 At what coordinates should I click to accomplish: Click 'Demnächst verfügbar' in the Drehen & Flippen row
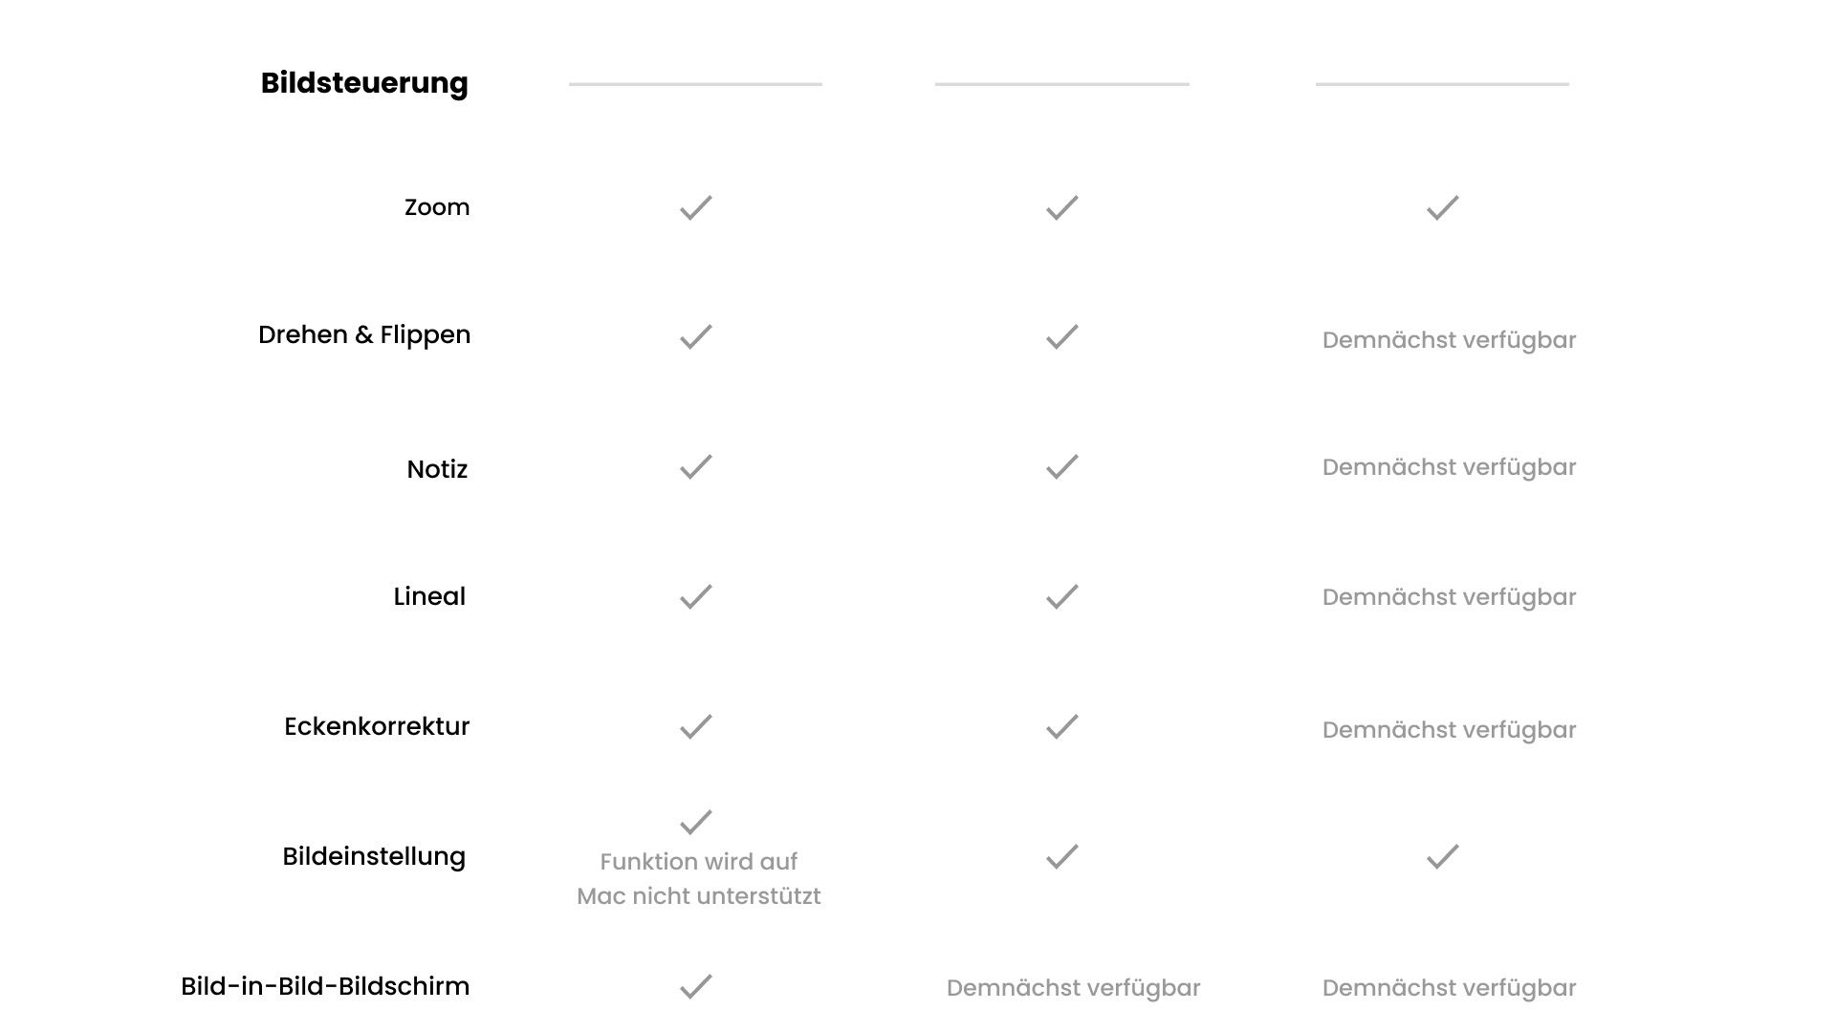point(1449,340)
